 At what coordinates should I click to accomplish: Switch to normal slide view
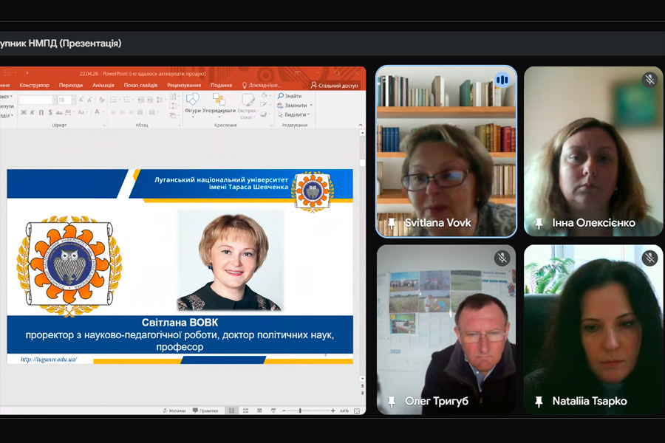(231, 411)
